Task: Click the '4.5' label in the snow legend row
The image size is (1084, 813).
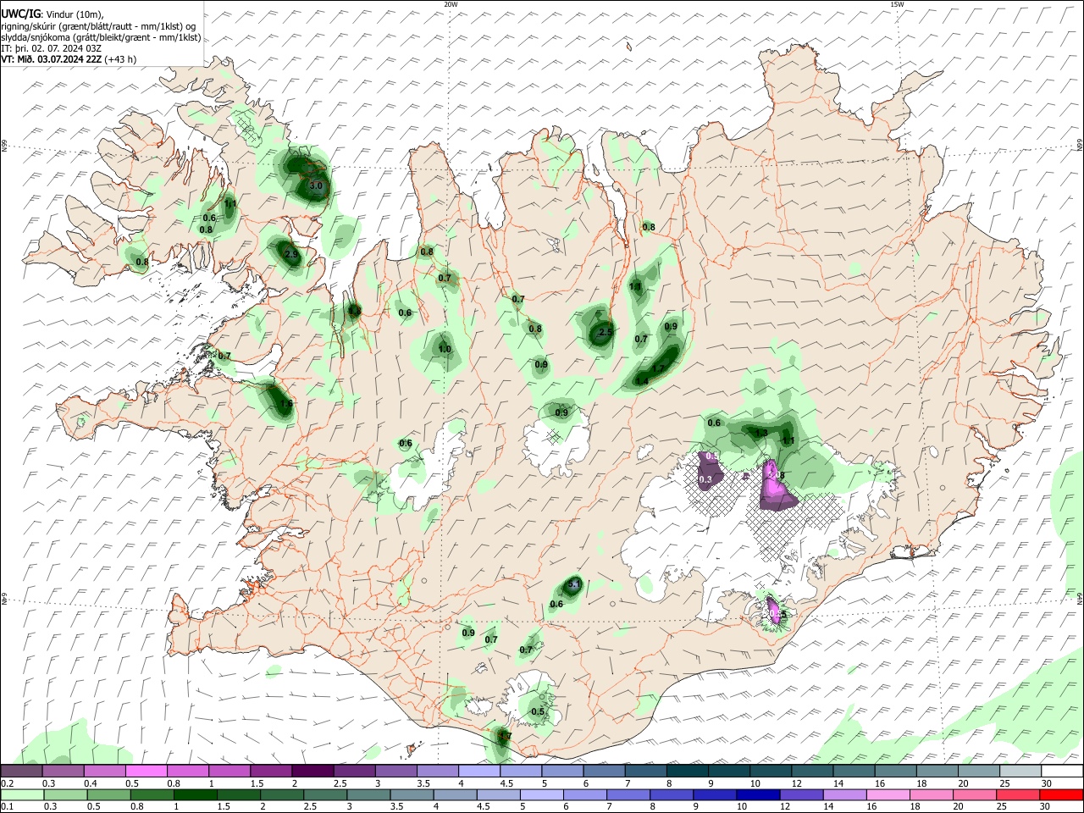Action: (x=506, y=783)
